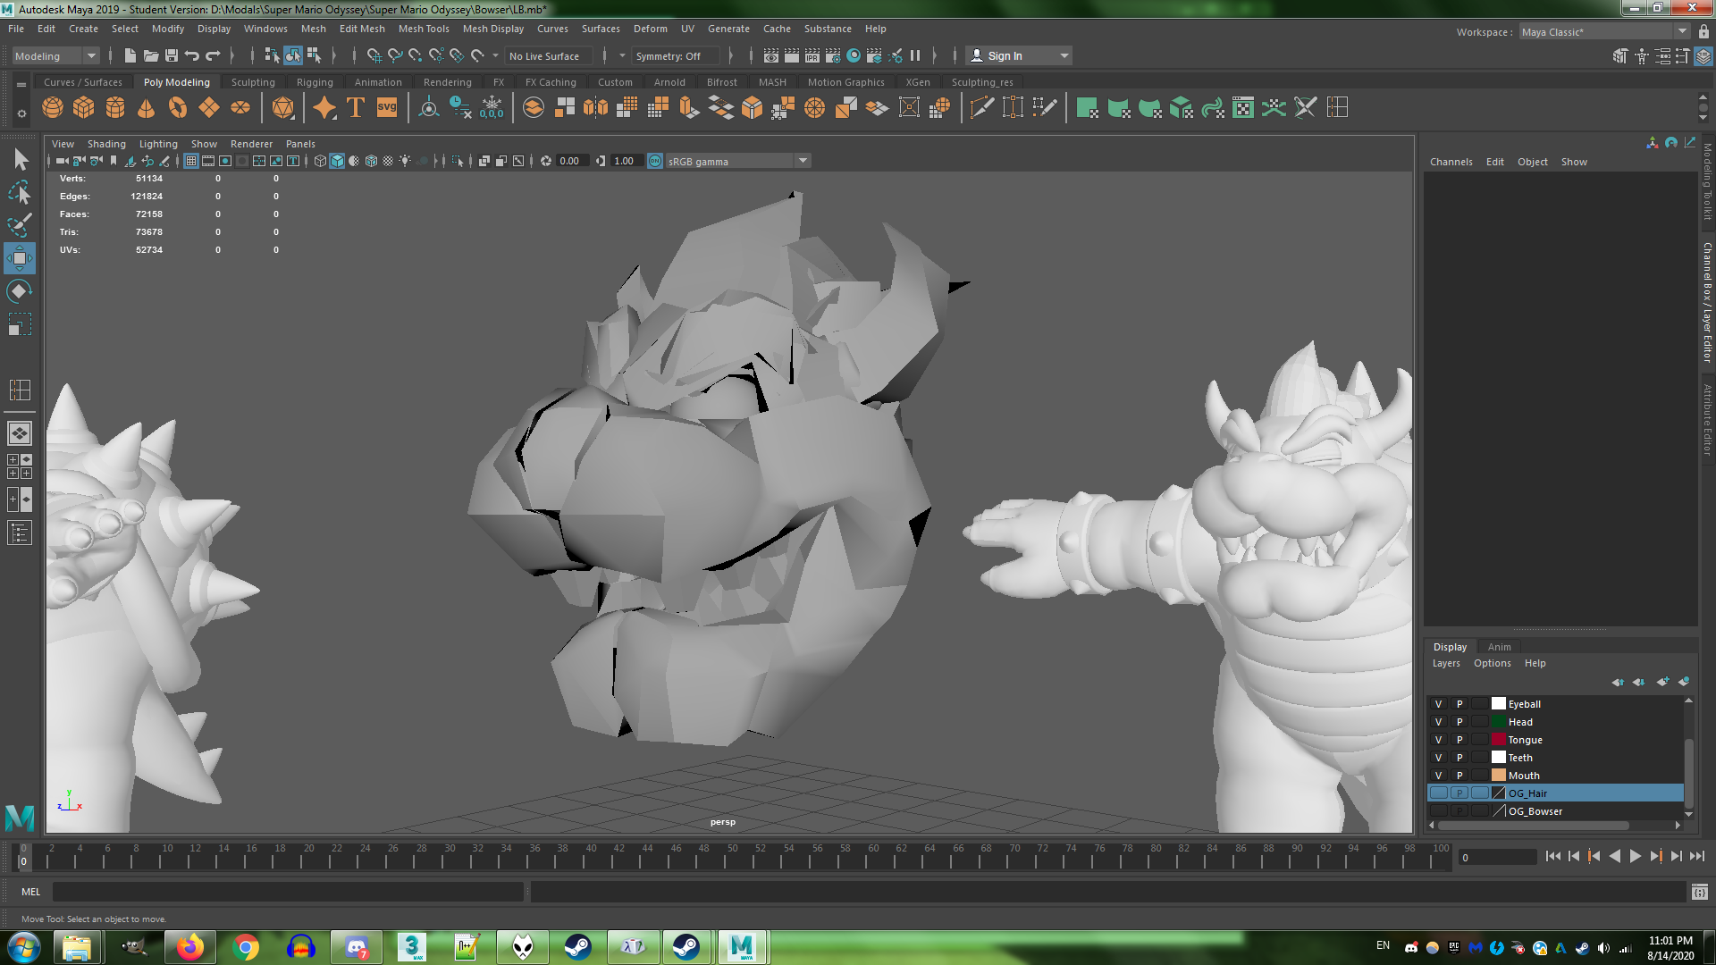
Task: Undo the last action icon
Action: tap(192, 55)
